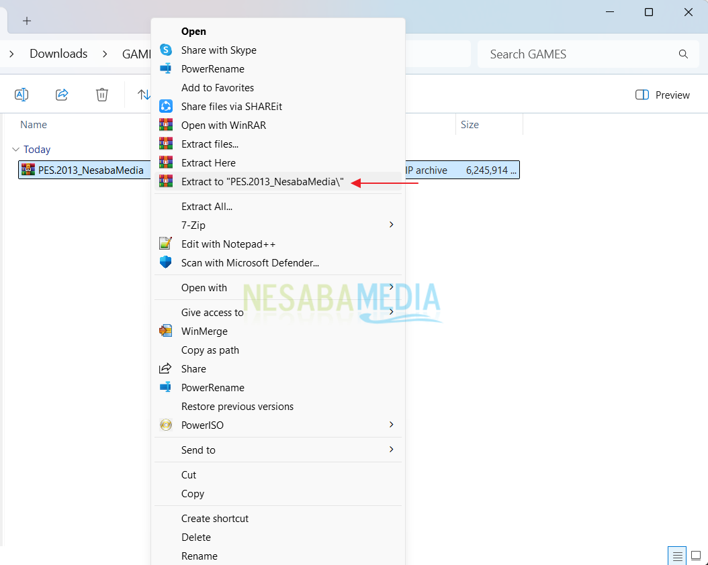Click the SHAREit icon in the menu
This screenshot has height=565, width=708.
coord(166,107)
